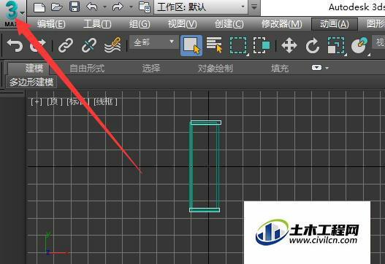The width and height of the screenshot is (385, 264).
Task: Open undo history dropdown arrow
Action: (x=105, y=7)
